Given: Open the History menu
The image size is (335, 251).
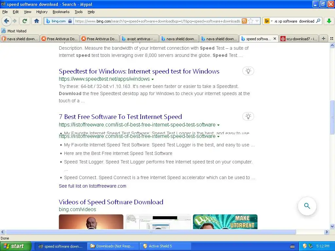Looking at the screenshot, I should pyautogui.click(x=42, y=12).
